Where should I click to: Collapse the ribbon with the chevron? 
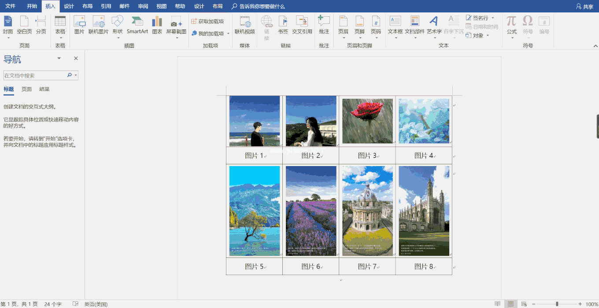[595, 46]
